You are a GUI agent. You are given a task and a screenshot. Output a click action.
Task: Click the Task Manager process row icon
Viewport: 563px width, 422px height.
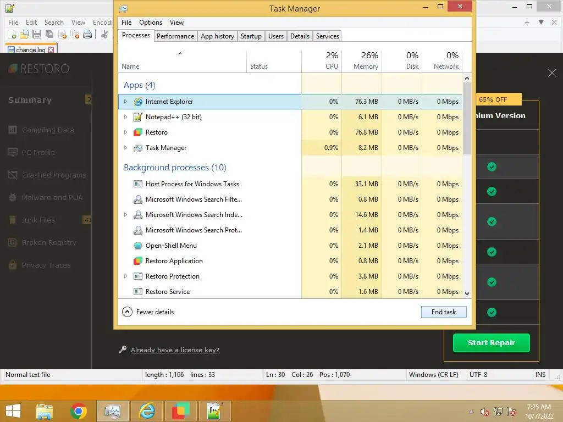coord(138,148)
